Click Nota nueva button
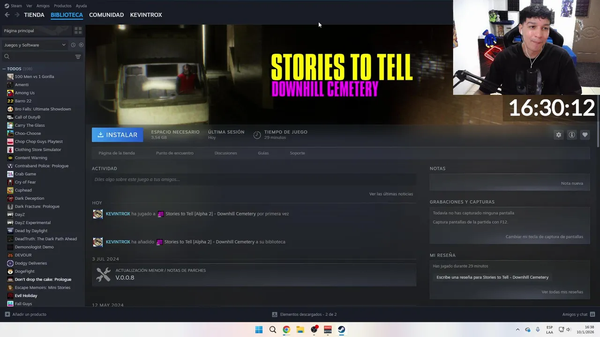 coord(572,183)
